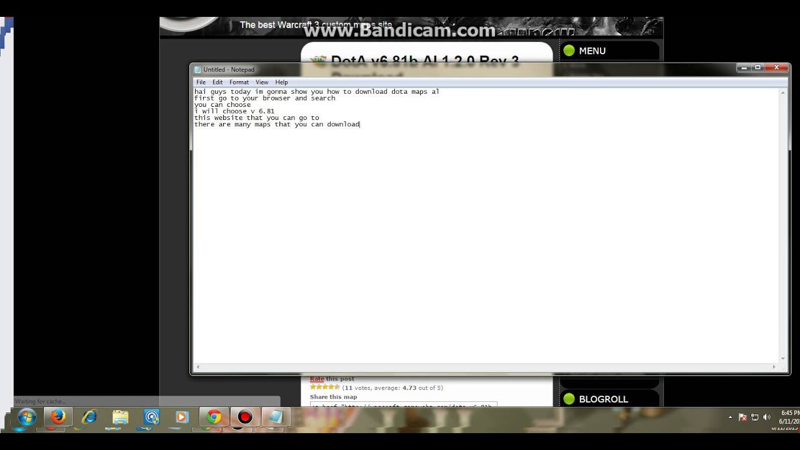Open Windows Media Player from the taskbar
This screenshot has width=800, height=450.
pyautogui.click(x=182, y=417)
